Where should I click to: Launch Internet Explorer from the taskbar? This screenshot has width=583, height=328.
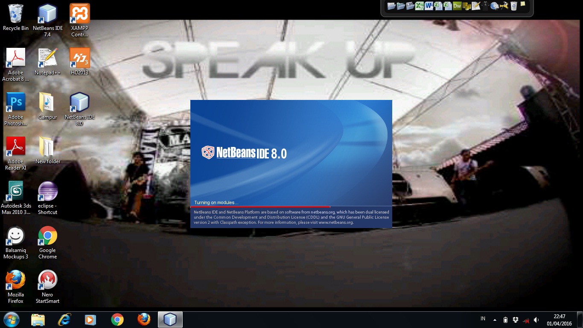(x=64, y=319)
